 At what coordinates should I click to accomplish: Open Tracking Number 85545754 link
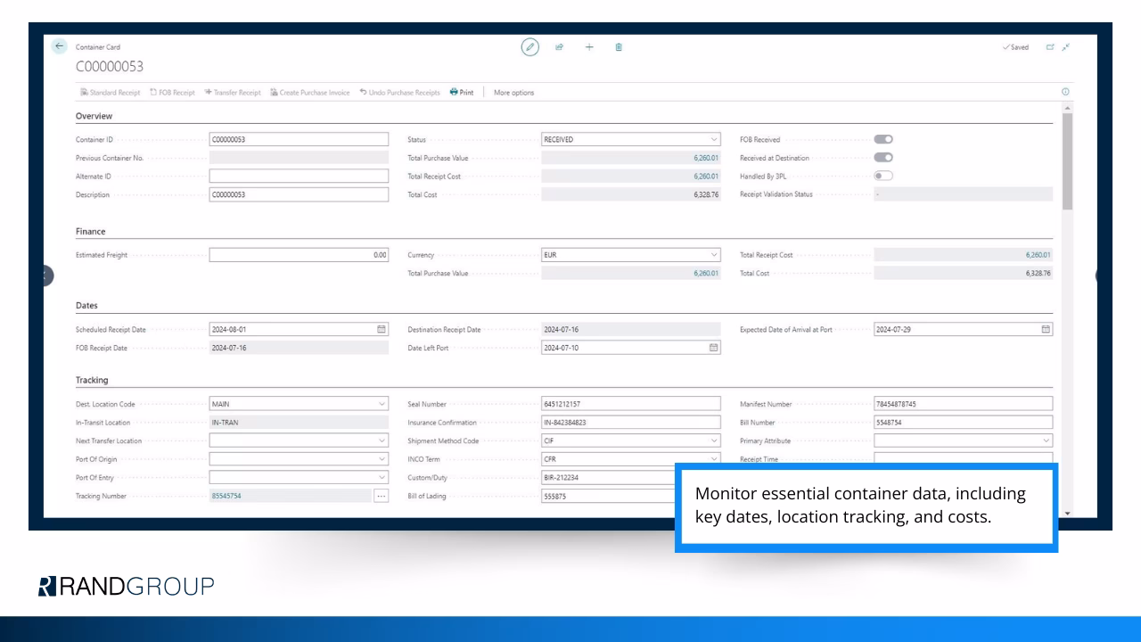pos(226,496)
